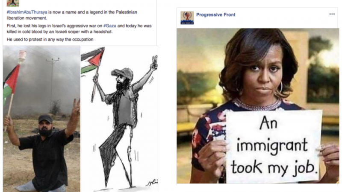The image size is (342, 192).
Task: Follow the #Gaza hashtag link
Action: coord(110,26)
